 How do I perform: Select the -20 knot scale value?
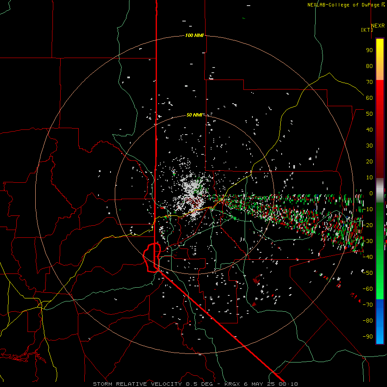tap(368, 225)
